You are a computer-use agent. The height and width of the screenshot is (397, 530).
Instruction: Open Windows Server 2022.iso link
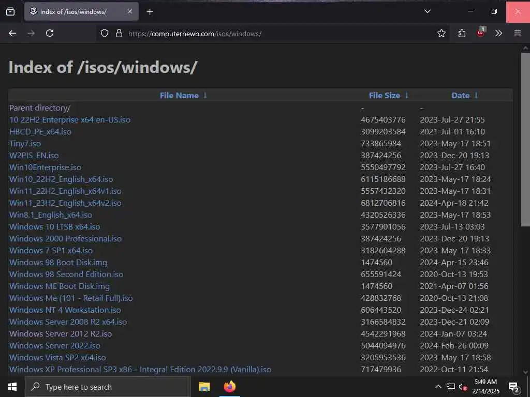[x=55, y=346]
